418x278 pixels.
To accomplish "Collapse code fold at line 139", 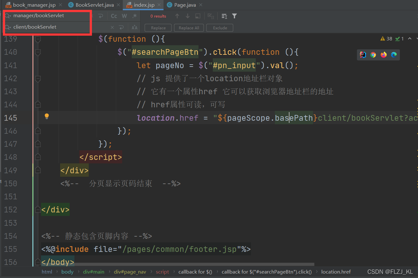I will 38,39.
